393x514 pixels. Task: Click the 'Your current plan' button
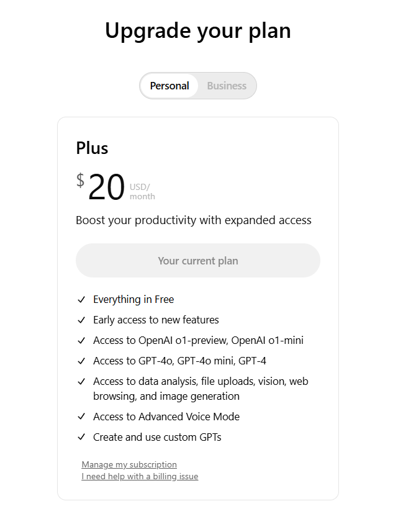click(198, 261)
